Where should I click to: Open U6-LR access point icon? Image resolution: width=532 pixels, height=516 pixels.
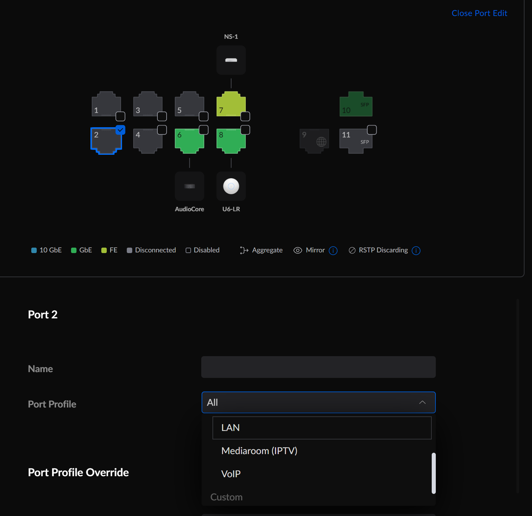231,186
